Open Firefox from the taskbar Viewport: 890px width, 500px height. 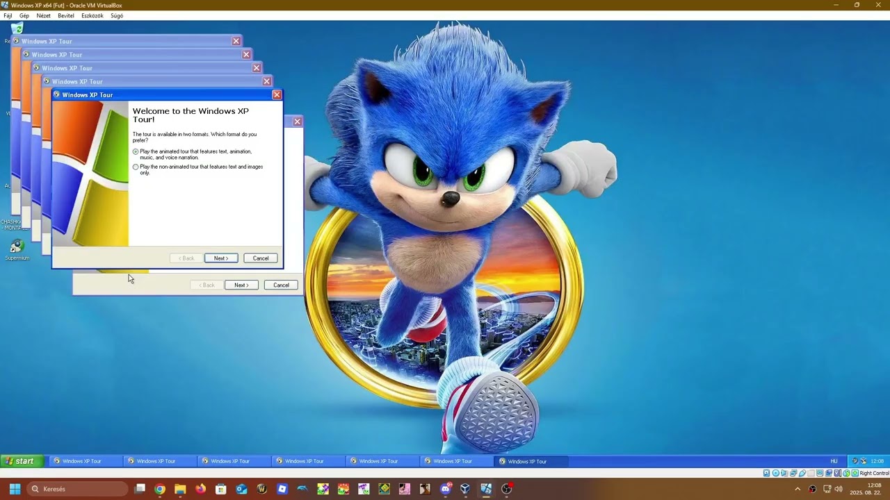(201, 489)
